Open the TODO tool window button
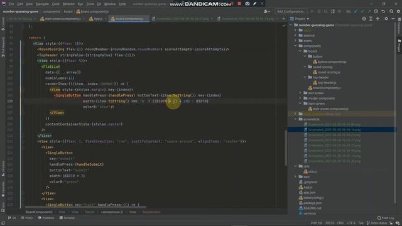 pyautogui.click(x=27, y=218)
